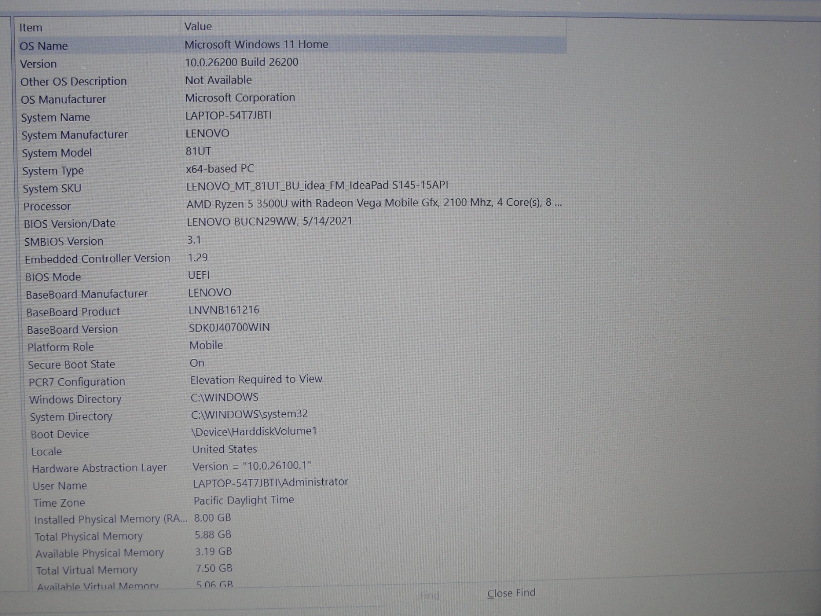
Task: Click the value 8.00 GB
Action: tap(212, 518)
